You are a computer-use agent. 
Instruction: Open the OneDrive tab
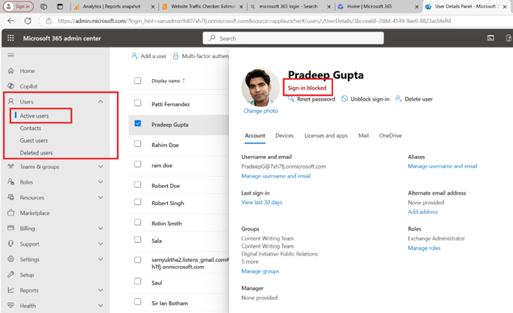[x=390, y=135]
